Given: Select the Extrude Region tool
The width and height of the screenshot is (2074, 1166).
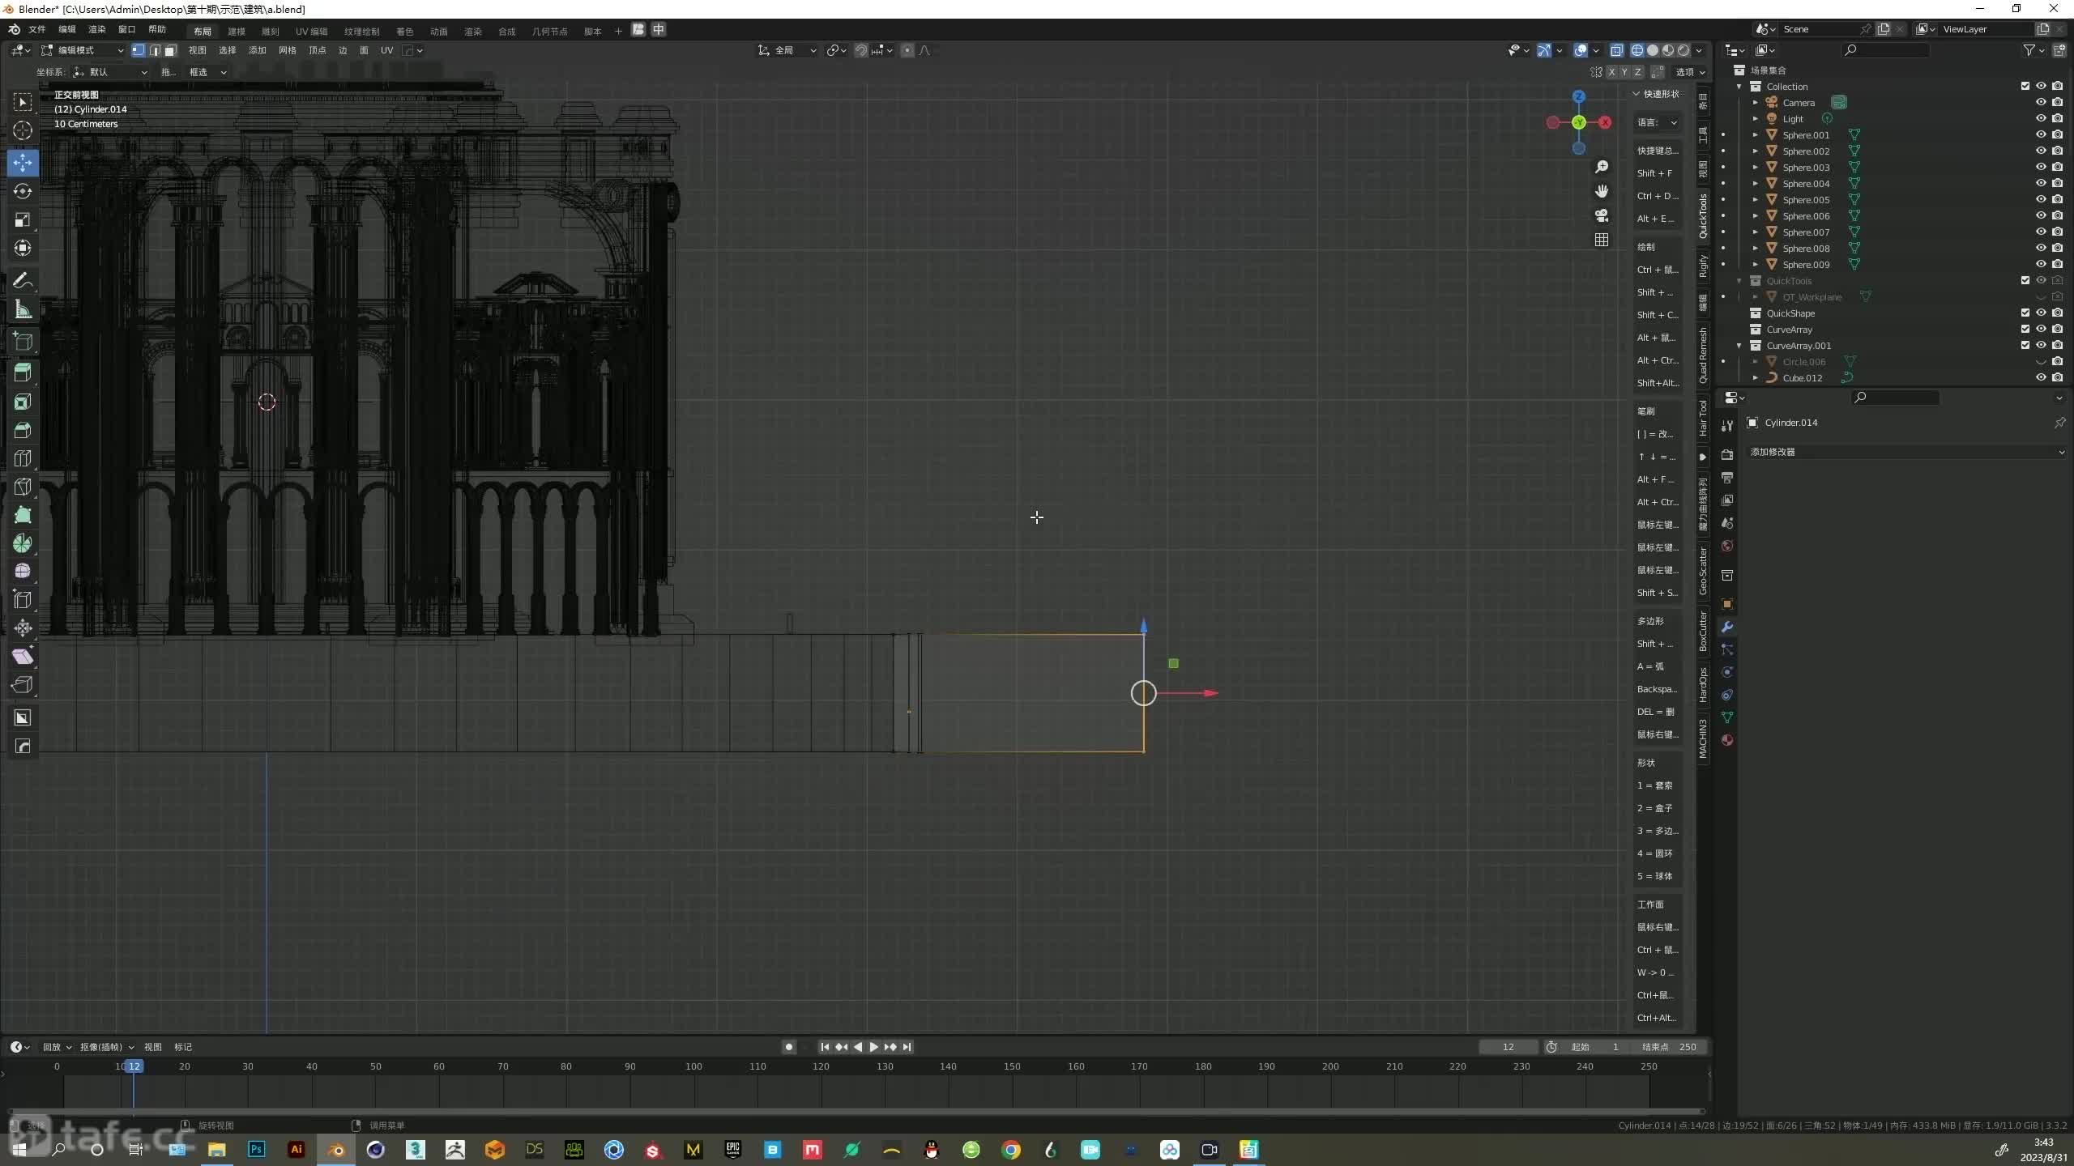Looking at the screenshot, I should click(23, 373).
